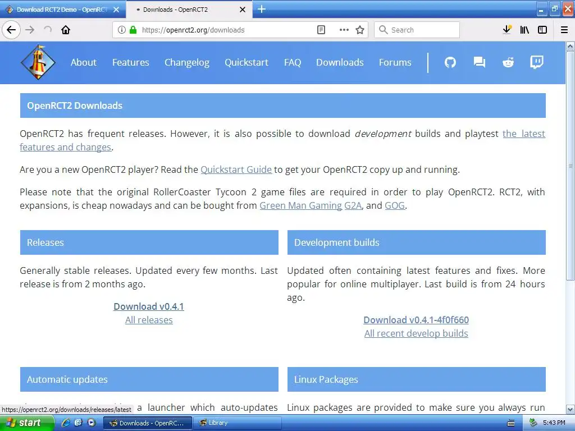This screenshot has height=431, width=575.
Task: Open the Green Man Gaming link
Action: pyautogui.click(x=301, y=205)
